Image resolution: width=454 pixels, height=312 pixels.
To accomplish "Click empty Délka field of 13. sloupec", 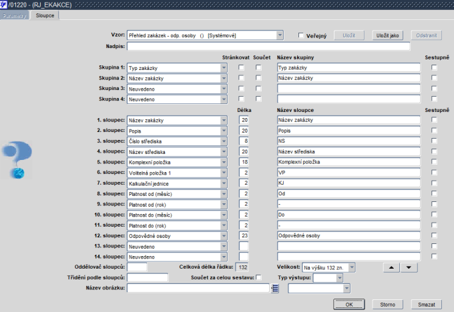I will pyautogui.click(x=244, y=246).
